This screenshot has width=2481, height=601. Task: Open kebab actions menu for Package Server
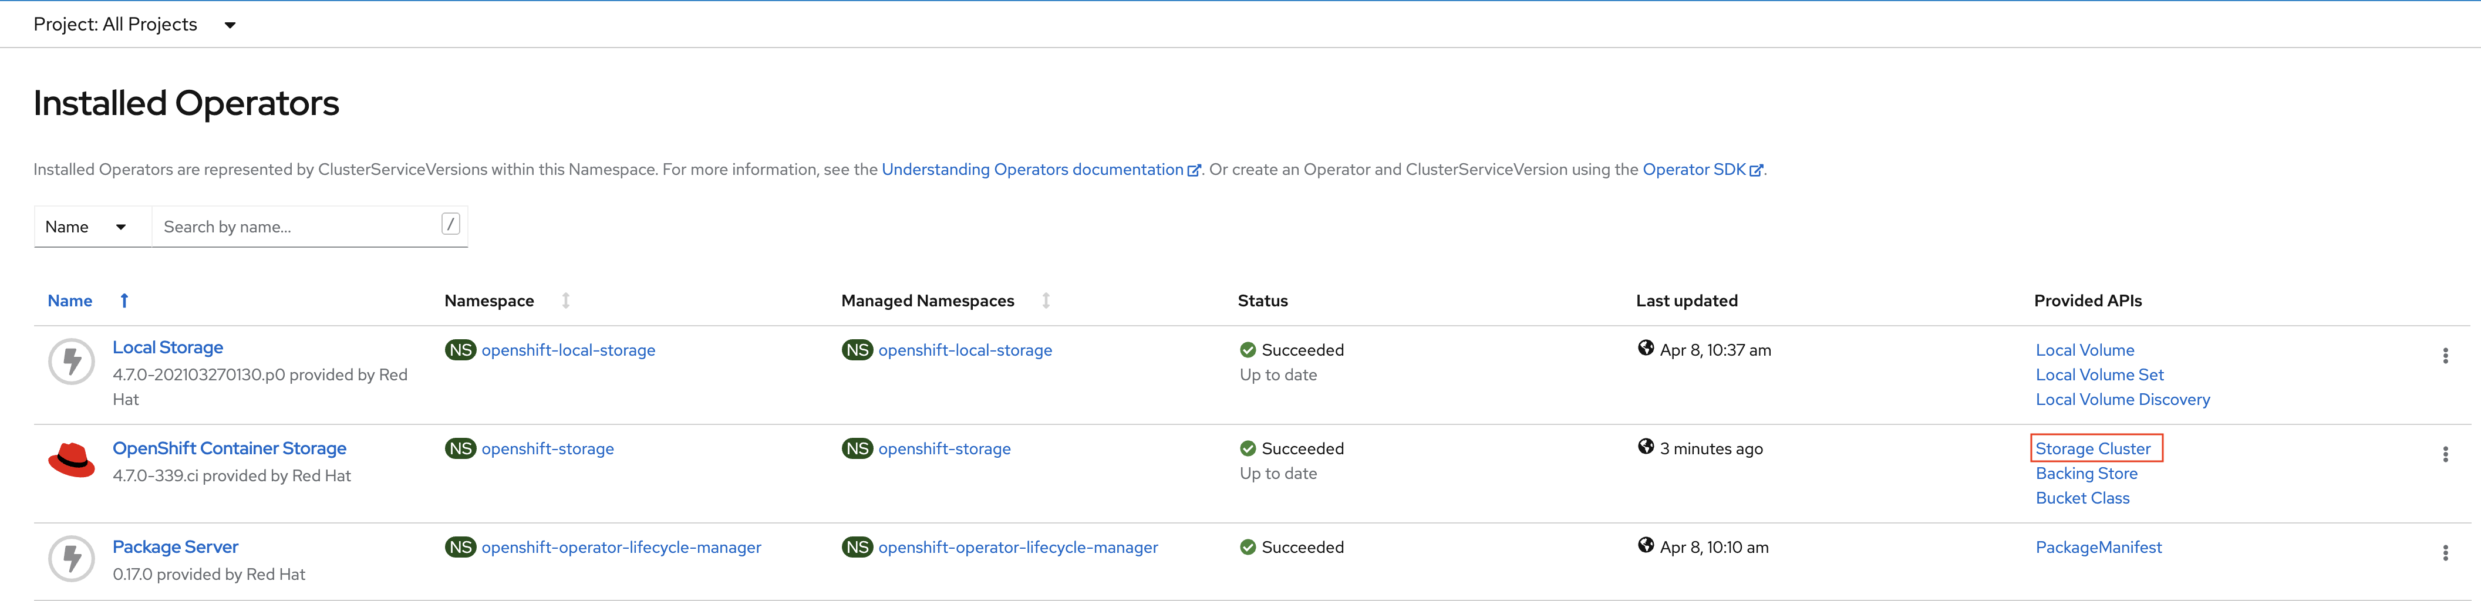click(2445, 553)
